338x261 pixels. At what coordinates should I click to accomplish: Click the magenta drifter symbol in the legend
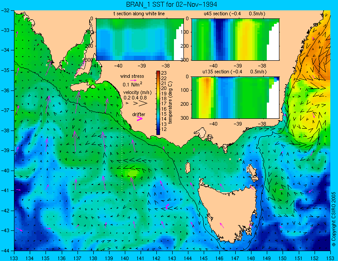click(139, 119)
